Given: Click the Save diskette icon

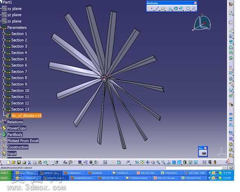Looking at the screenshot, I should point(19,162).
